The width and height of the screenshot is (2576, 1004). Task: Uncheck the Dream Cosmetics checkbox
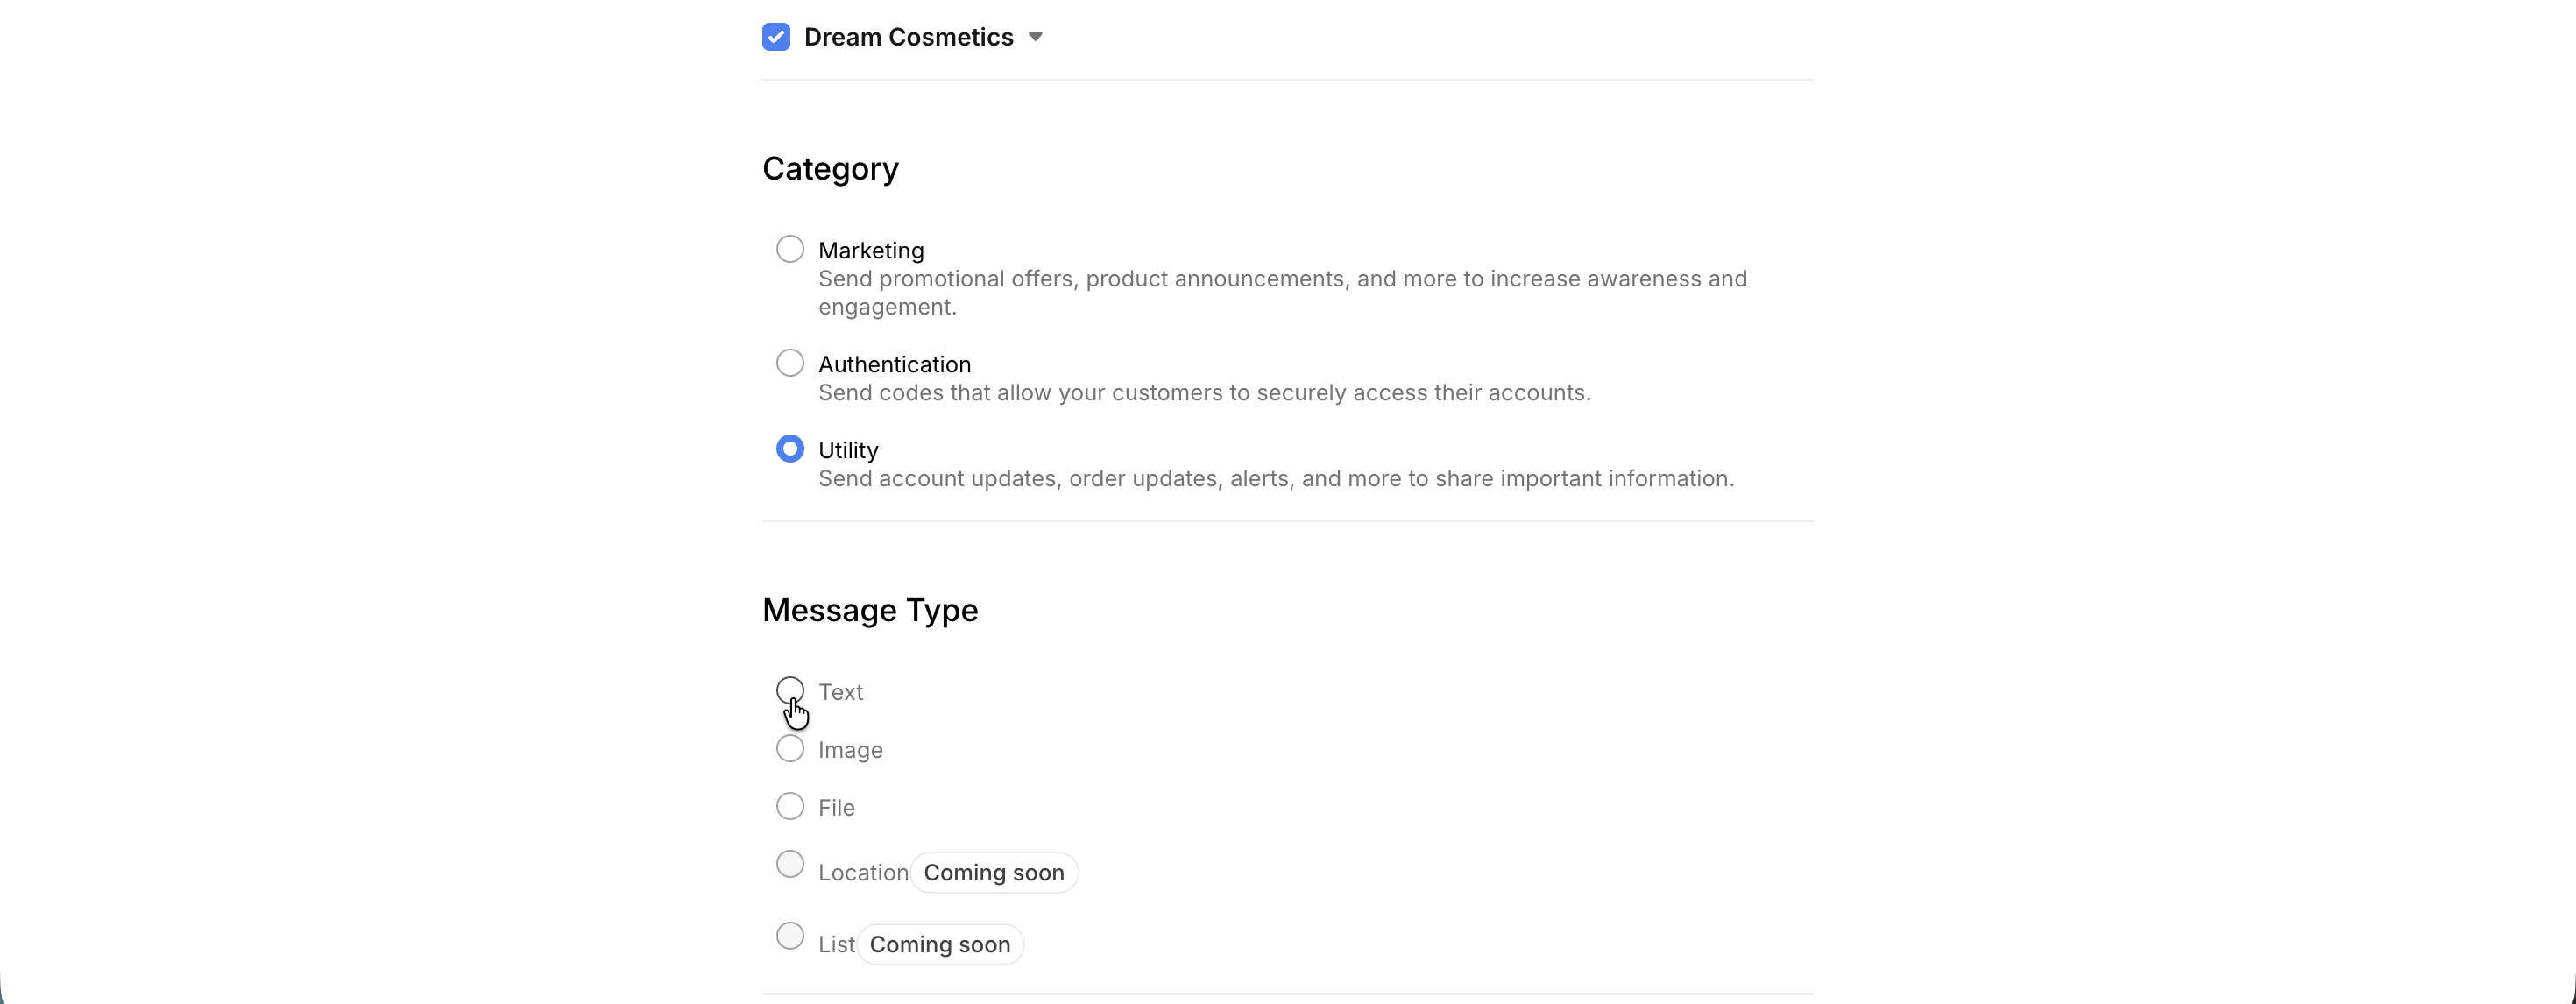point(776,37)
